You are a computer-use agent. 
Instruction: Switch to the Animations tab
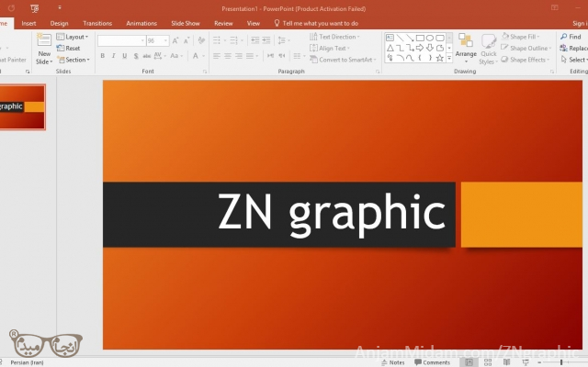click(141, 23)
